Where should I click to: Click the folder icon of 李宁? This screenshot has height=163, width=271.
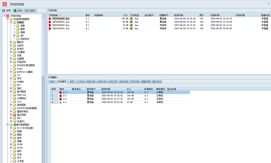pyautogui.click(x=14, y=79)
